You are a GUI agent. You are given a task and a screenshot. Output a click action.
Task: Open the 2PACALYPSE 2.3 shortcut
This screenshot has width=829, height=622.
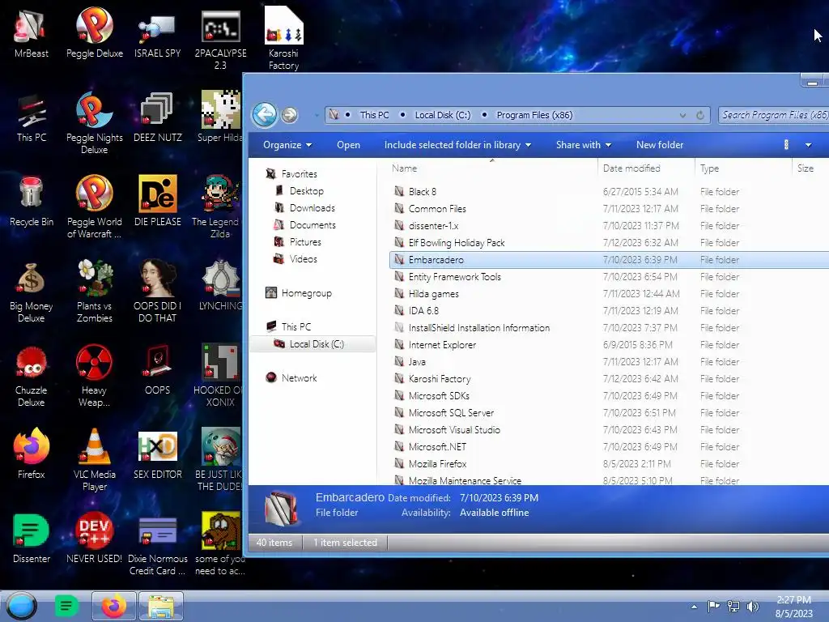(220, 40)
